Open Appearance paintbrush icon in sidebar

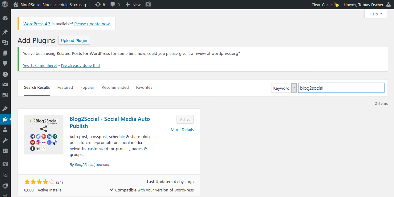pyautogui.click(x=5, y=109)
